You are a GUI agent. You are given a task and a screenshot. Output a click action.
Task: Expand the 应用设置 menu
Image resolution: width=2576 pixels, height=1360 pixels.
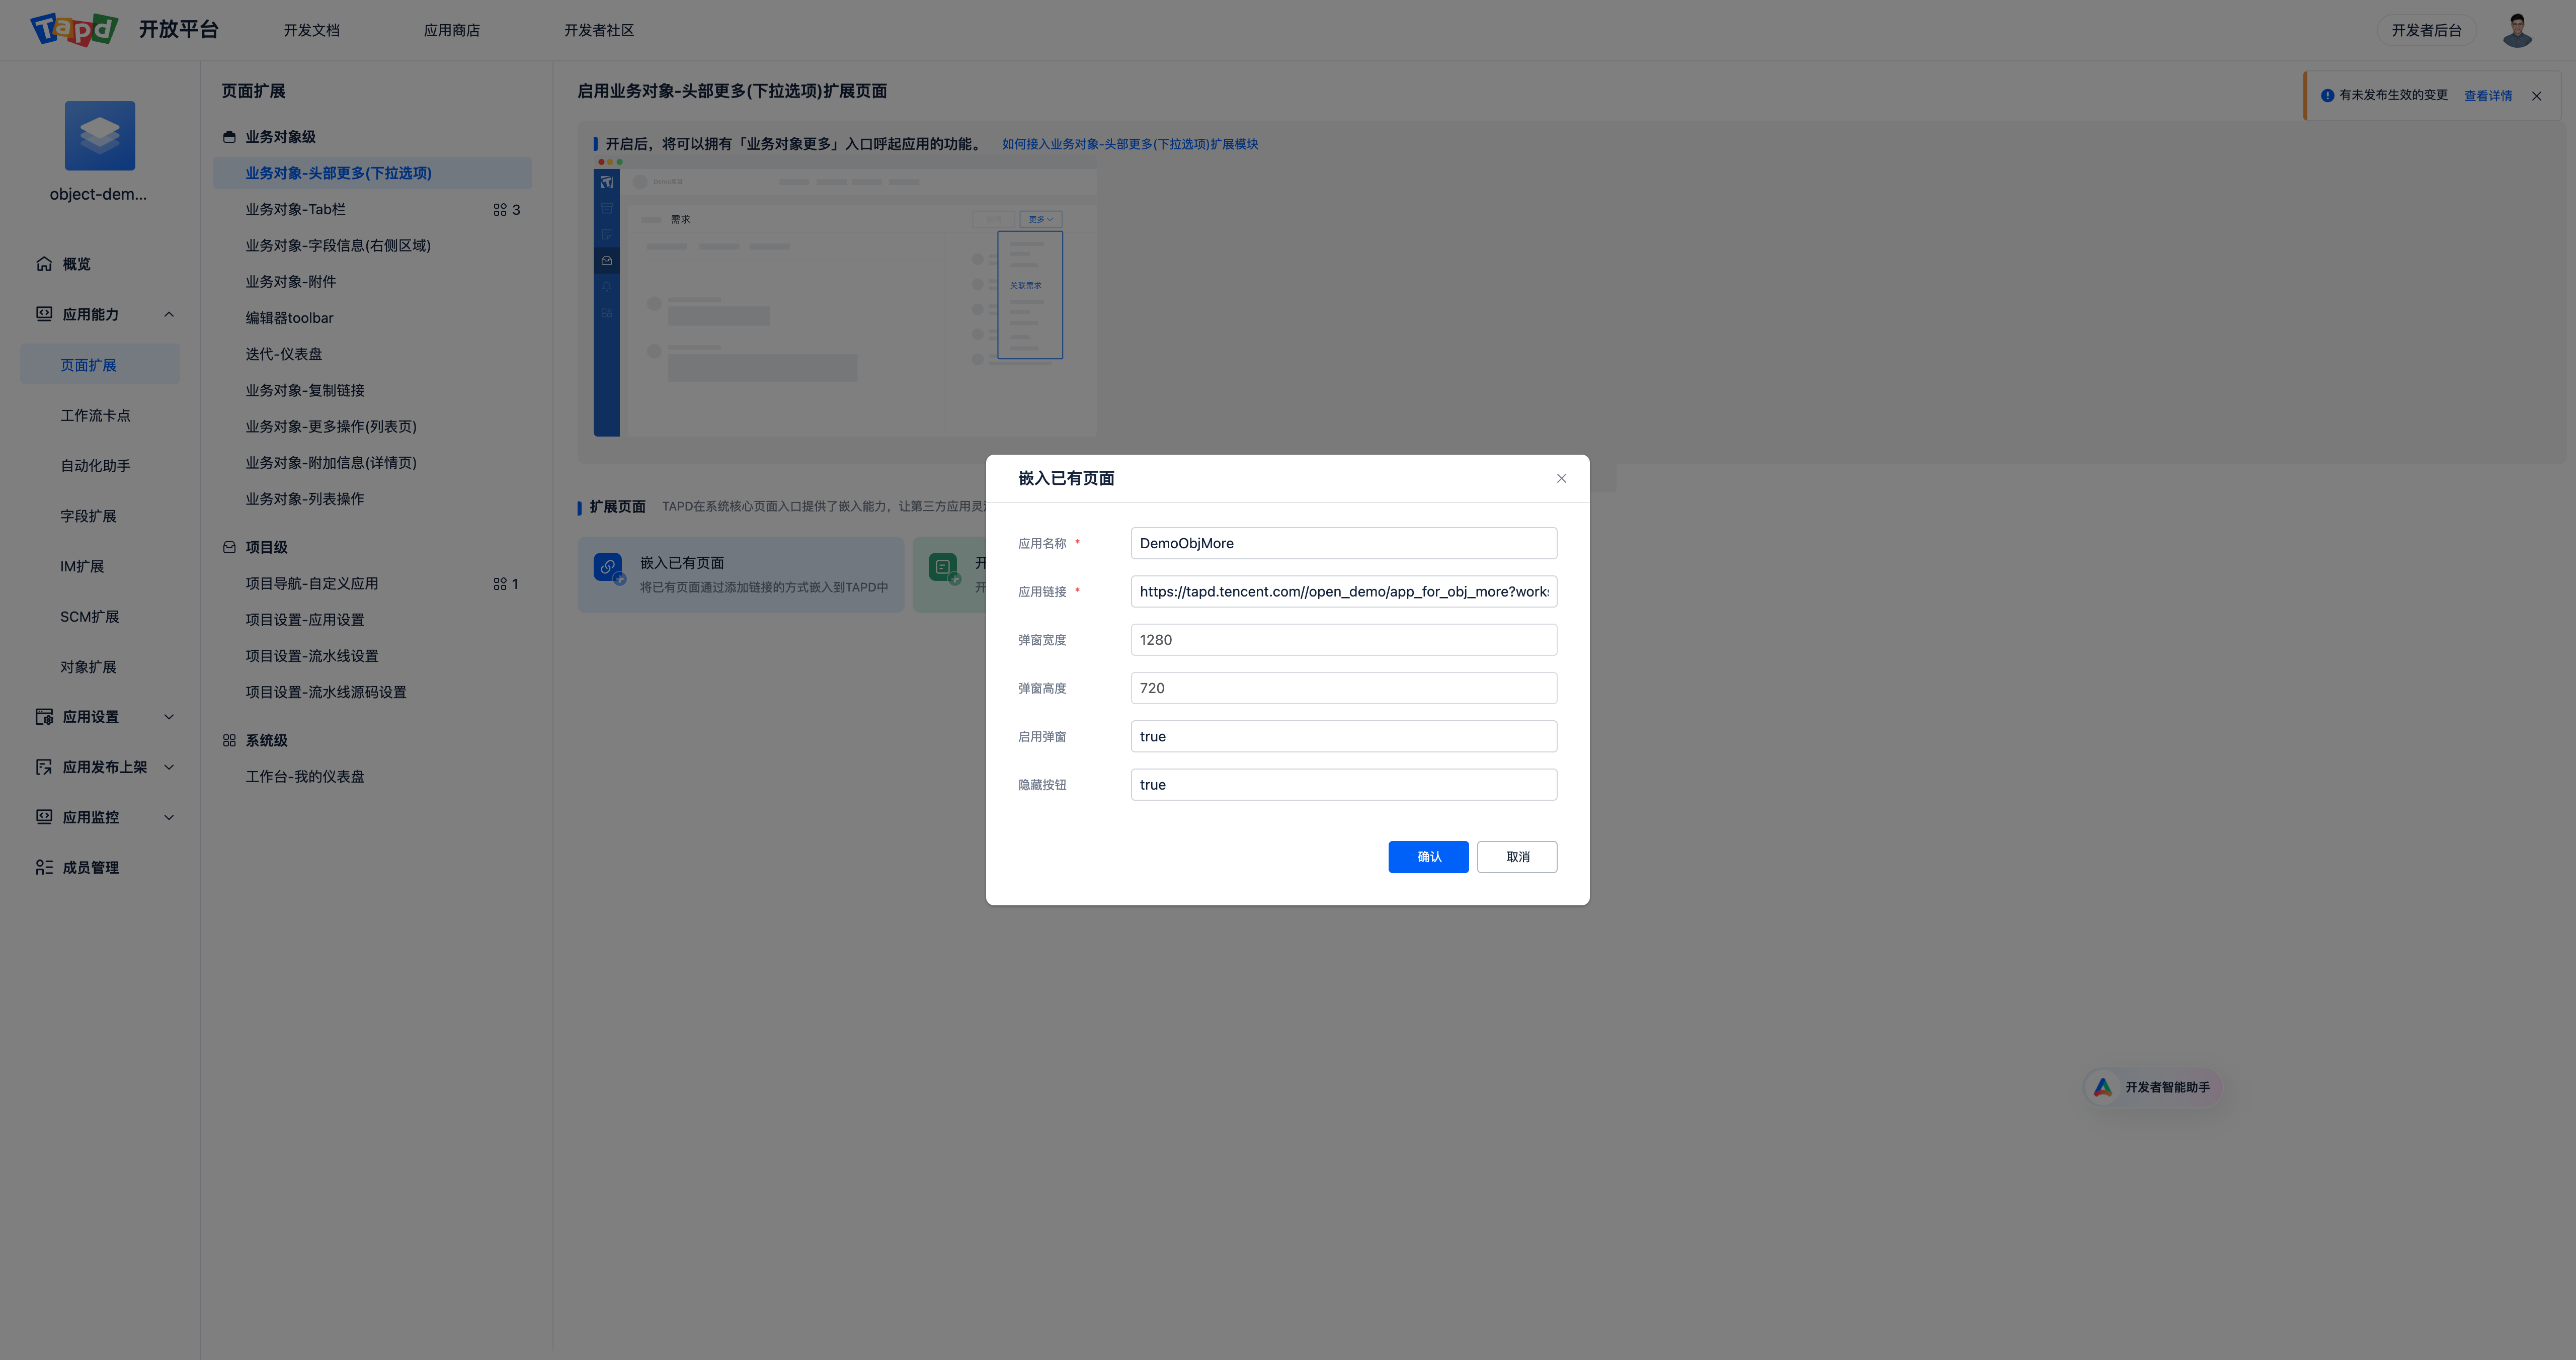pyautogui.click(x=169, y=717)
